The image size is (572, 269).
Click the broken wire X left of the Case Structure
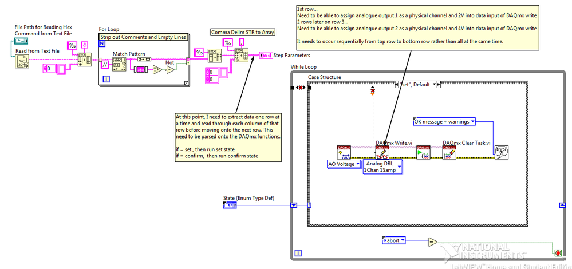coord(301,88)
